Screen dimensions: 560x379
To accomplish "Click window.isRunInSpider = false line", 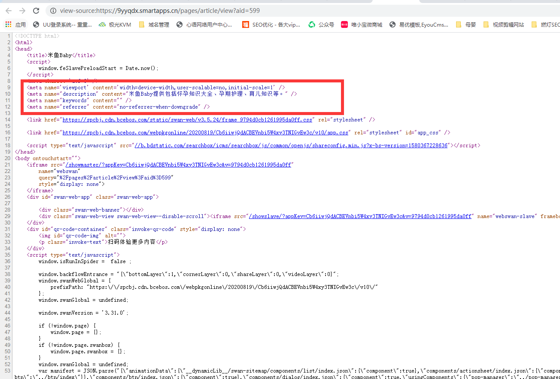I will tap(85, 261).
